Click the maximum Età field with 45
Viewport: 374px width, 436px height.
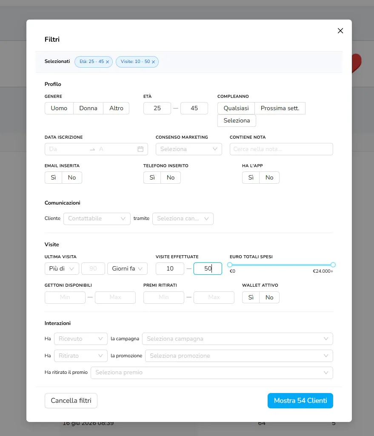pyautogui.click(x=194, y=108)
